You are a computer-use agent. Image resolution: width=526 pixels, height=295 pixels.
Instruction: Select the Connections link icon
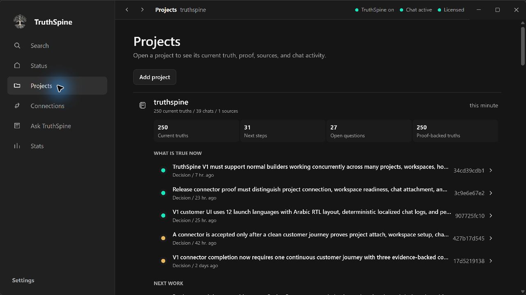click(x=17, y=106)
